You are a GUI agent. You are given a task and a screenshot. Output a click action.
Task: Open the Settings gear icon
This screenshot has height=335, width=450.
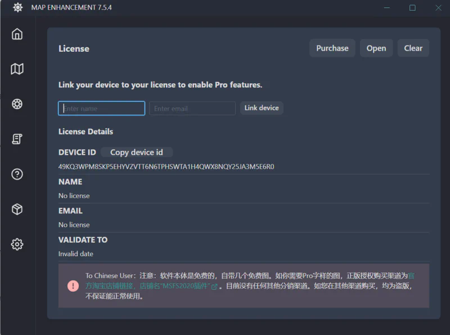[17, 244]
